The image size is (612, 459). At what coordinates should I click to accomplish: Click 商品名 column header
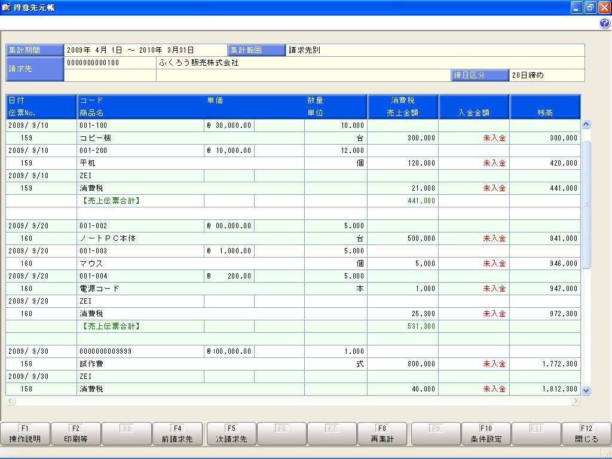pyautogui.click(x=91, y=113)
